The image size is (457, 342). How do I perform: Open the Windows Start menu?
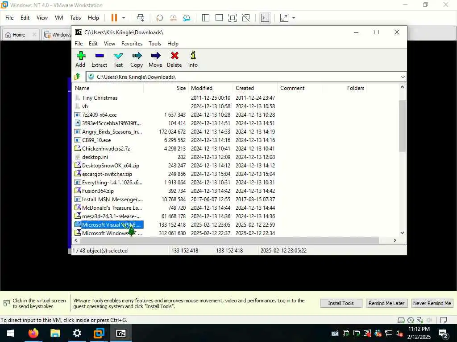pyautogui.click(x=11, y=333)
